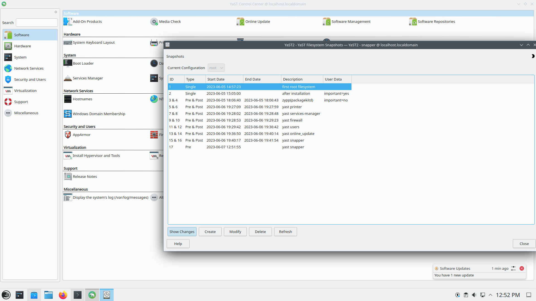Select snapshot 2 after installation

260,93
